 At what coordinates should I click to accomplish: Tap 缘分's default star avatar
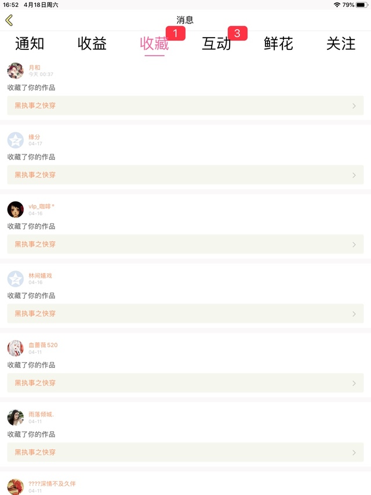pos(16,140)
